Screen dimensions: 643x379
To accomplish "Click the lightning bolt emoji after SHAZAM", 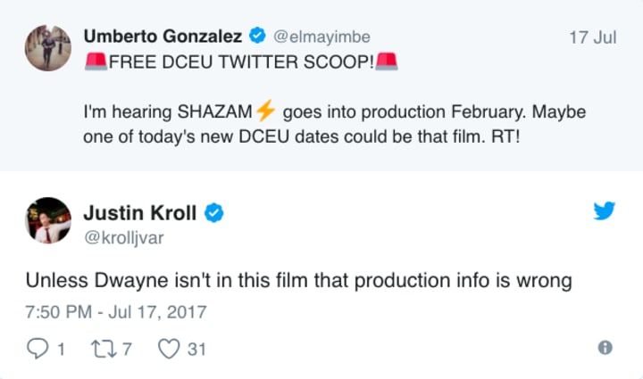I will 265,112.
